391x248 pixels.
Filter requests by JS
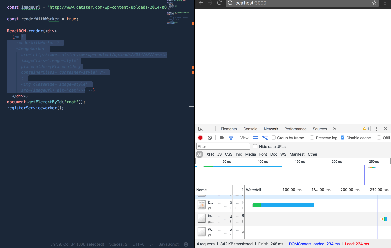pos(219,154)
